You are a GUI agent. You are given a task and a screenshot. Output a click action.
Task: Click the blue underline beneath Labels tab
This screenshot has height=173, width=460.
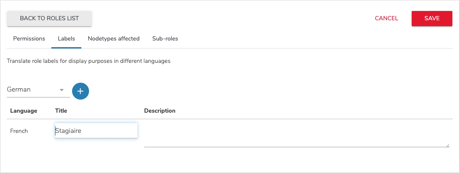67,48
